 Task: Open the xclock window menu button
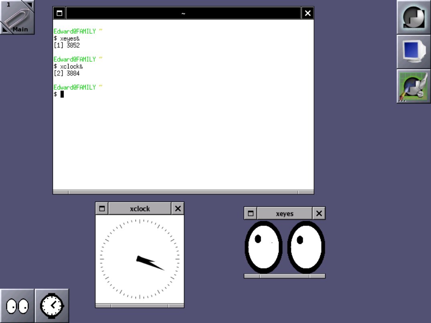point(102,208)
